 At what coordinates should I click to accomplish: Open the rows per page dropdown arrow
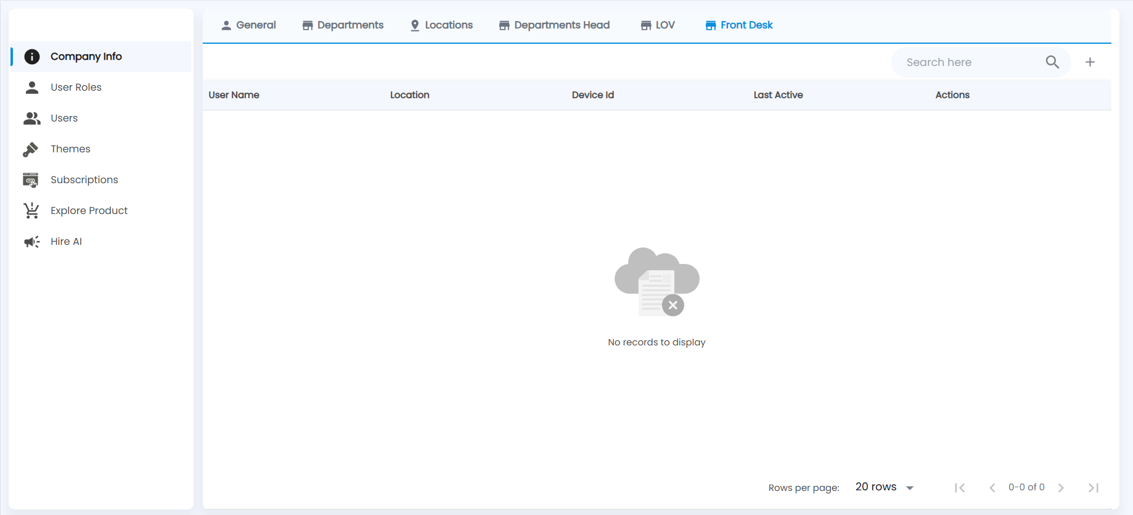tap(910, 488)
